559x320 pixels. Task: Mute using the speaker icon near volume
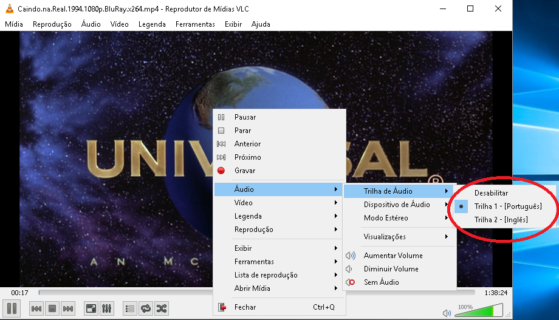click(447, 313)
